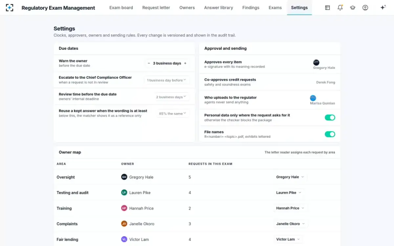
Task: Open the Review time '2 business days' dropdown
Action: (x=171, y=97)
